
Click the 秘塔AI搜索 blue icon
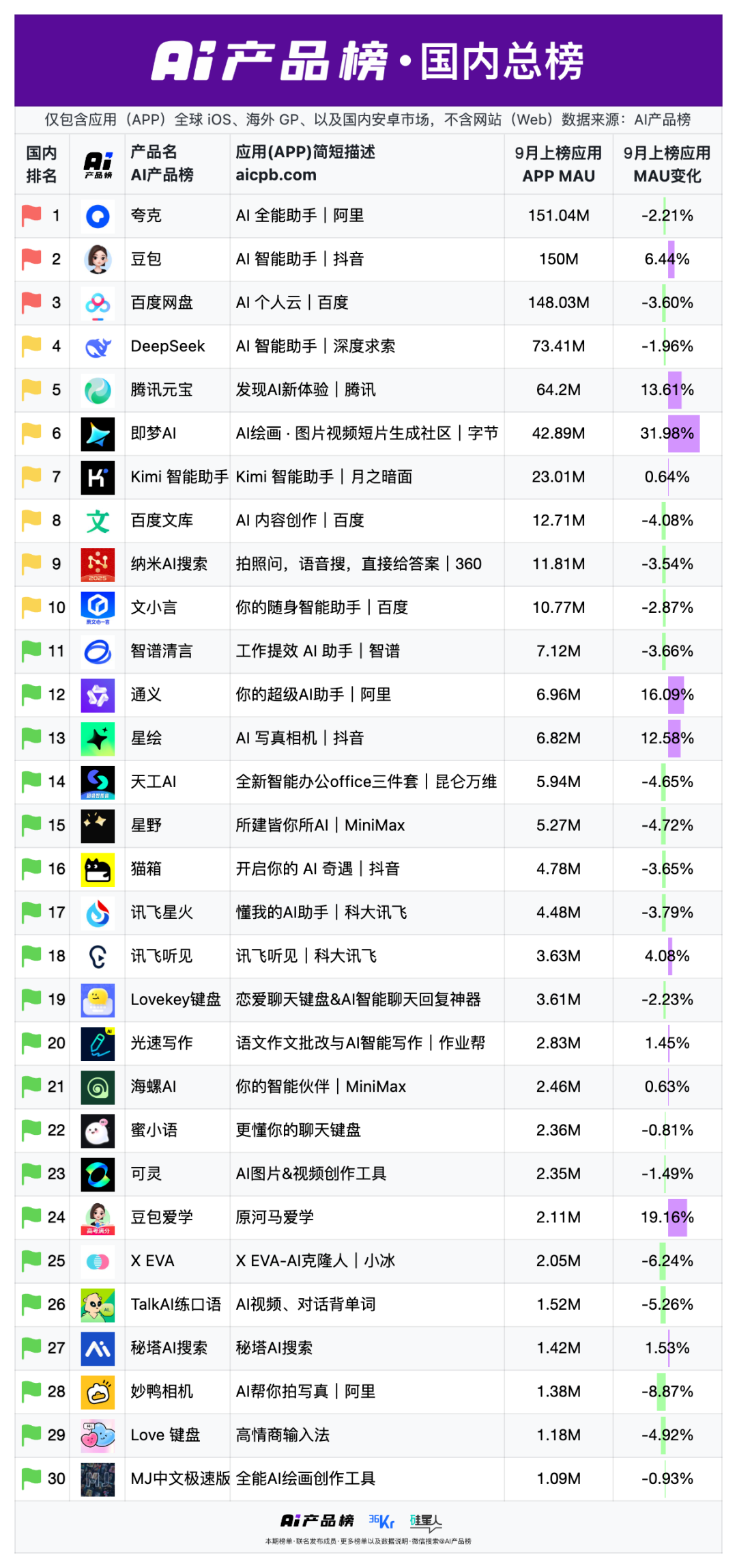pyautogui.click(x=98, y=1349)
